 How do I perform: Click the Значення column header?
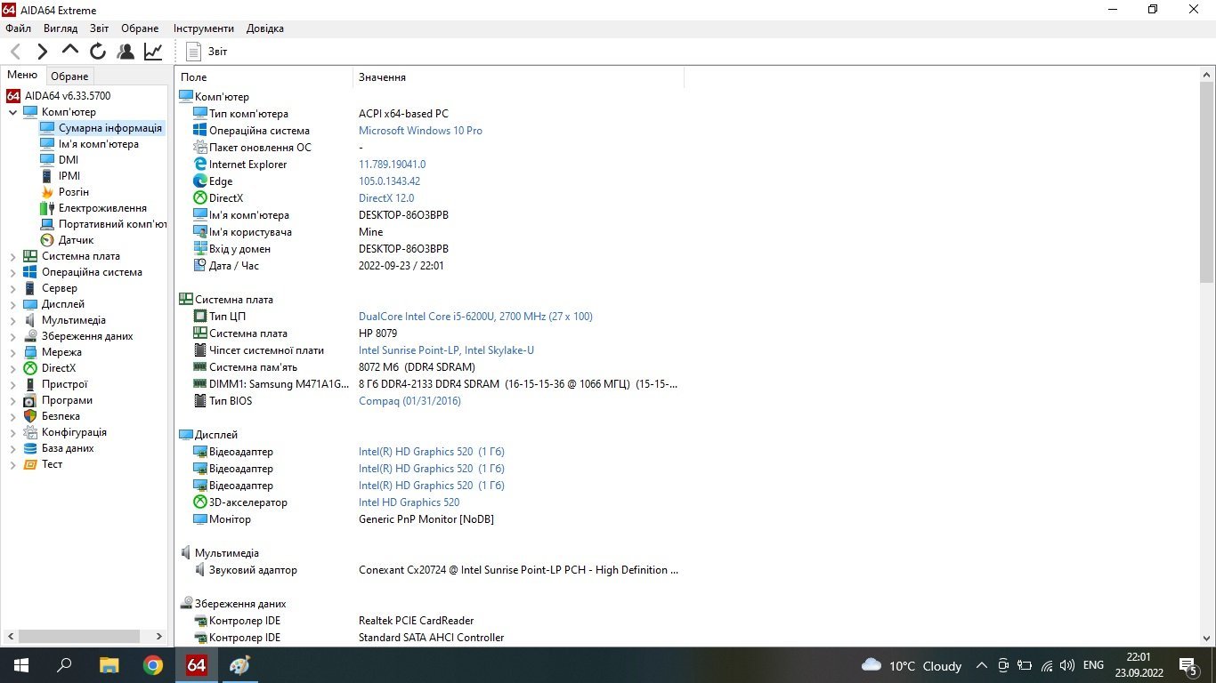[383, 77]
